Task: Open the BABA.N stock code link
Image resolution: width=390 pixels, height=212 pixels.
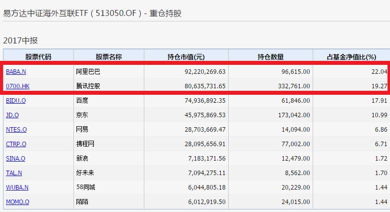Action: coord(16,72)
